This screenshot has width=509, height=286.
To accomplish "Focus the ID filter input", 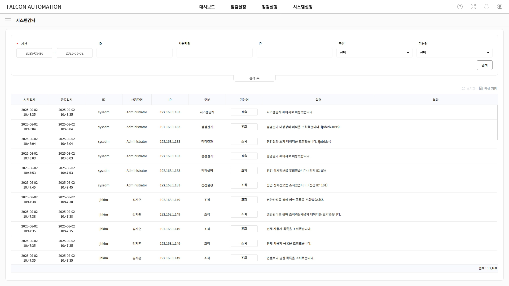I will coord(134,53).
